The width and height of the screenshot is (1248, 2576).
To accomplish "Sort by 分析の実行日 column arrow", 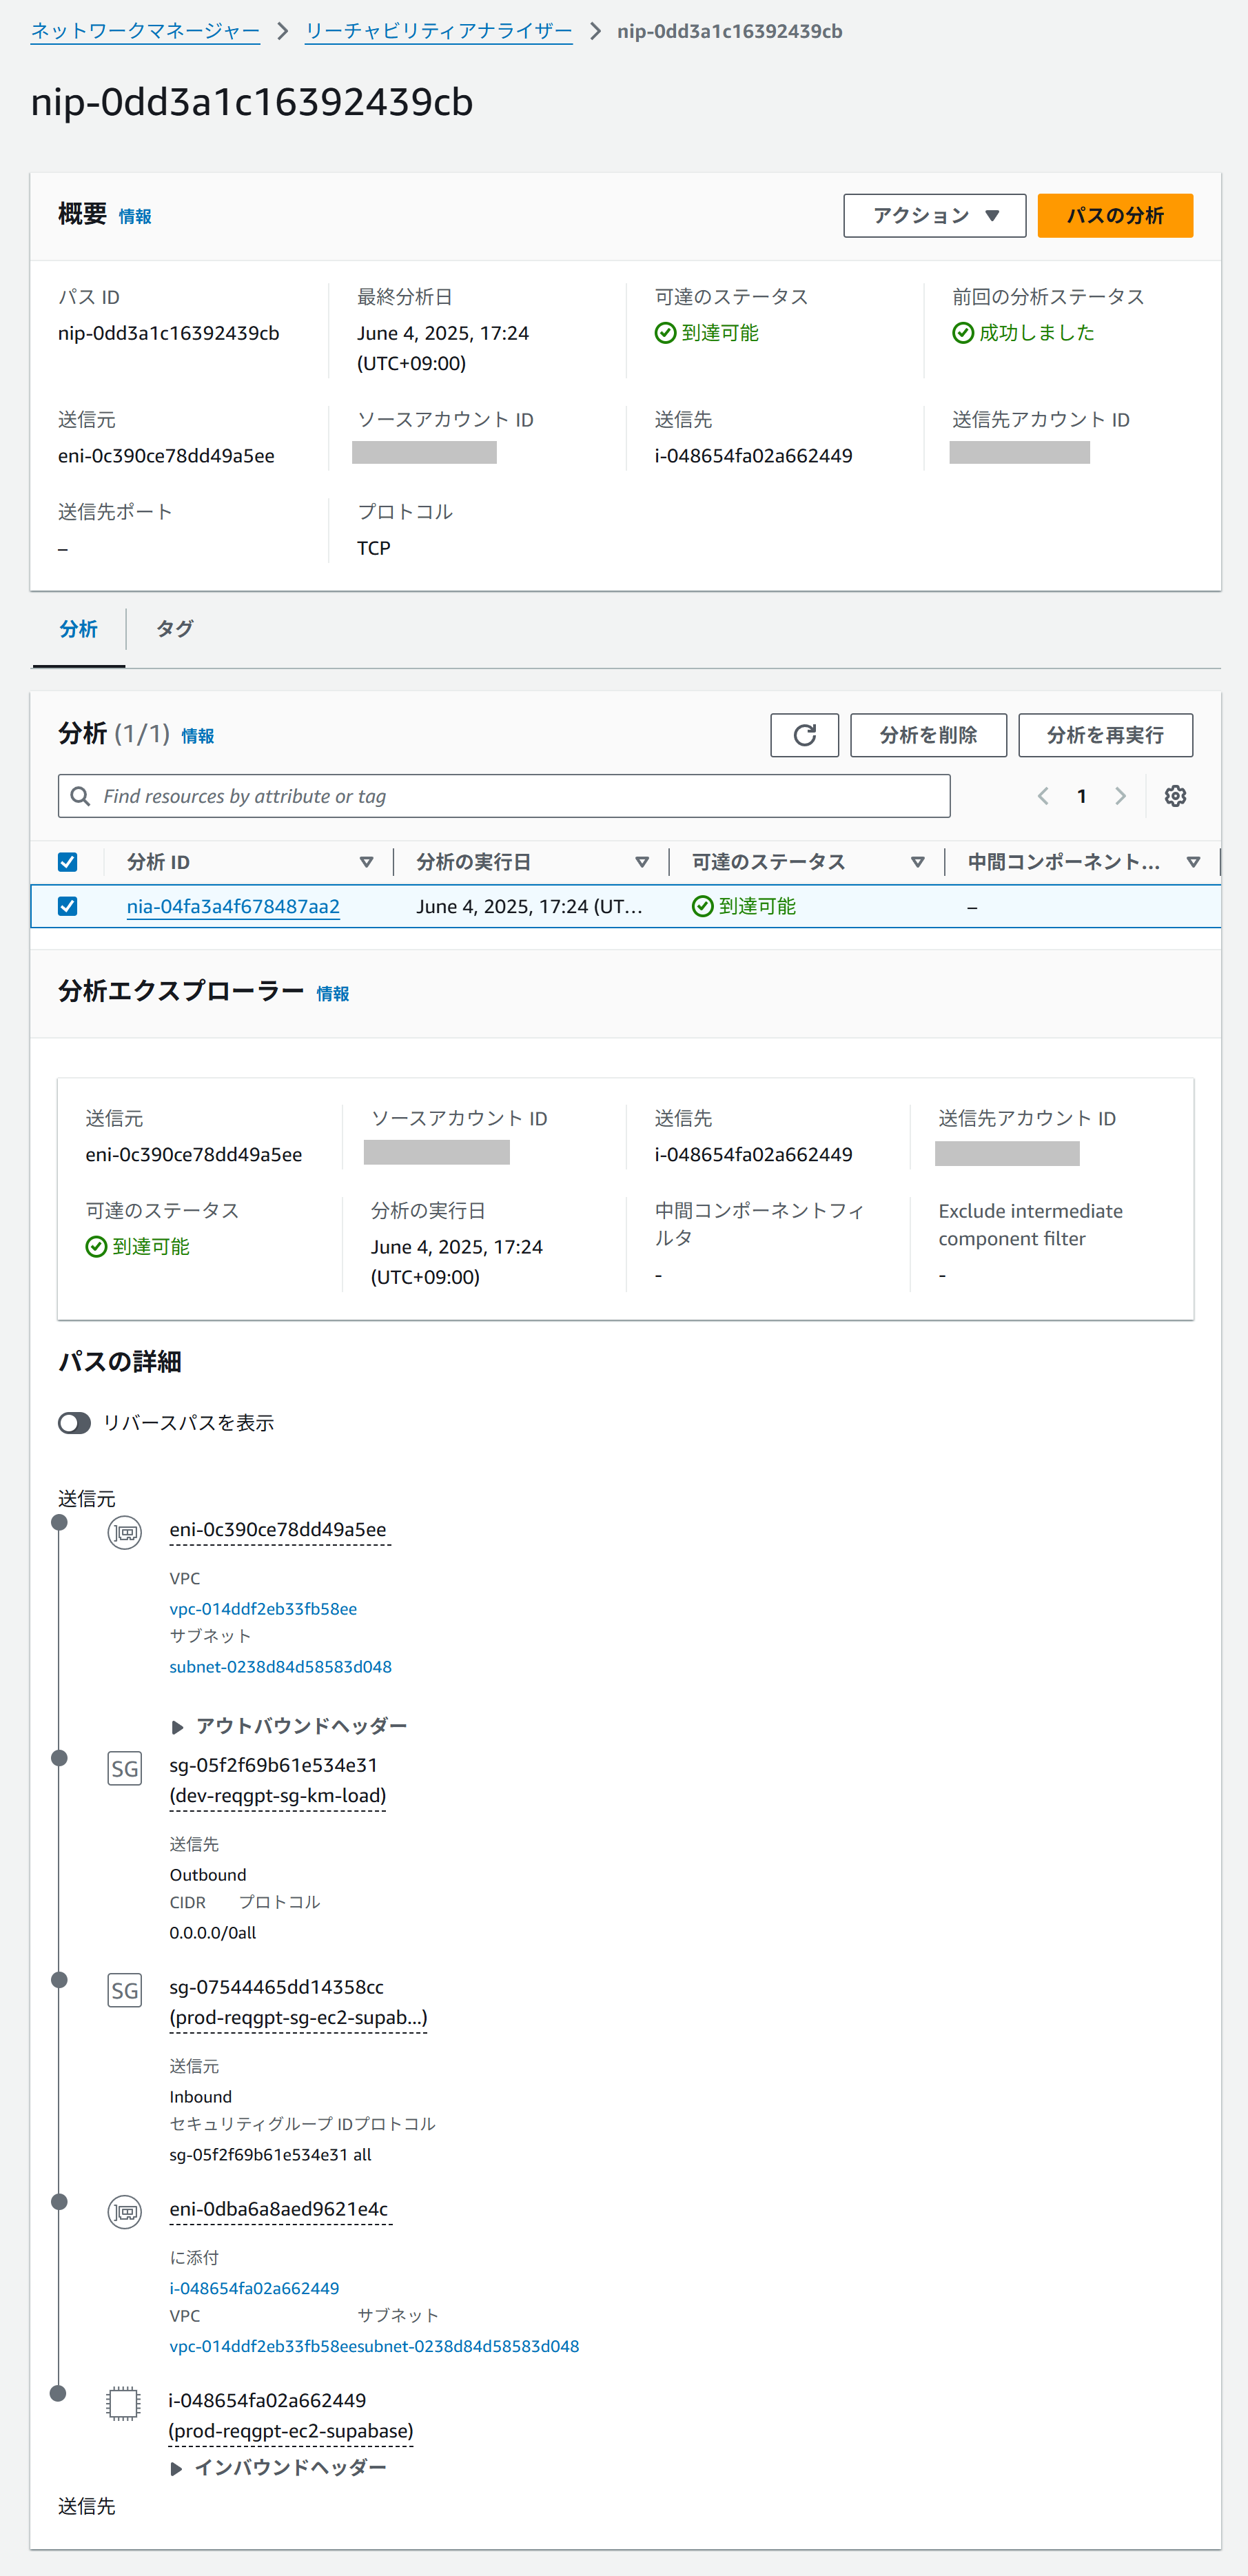I will 642,862.
